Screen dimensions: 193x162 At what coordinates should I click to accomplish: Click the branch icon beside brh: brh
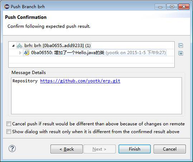point(20,46)
